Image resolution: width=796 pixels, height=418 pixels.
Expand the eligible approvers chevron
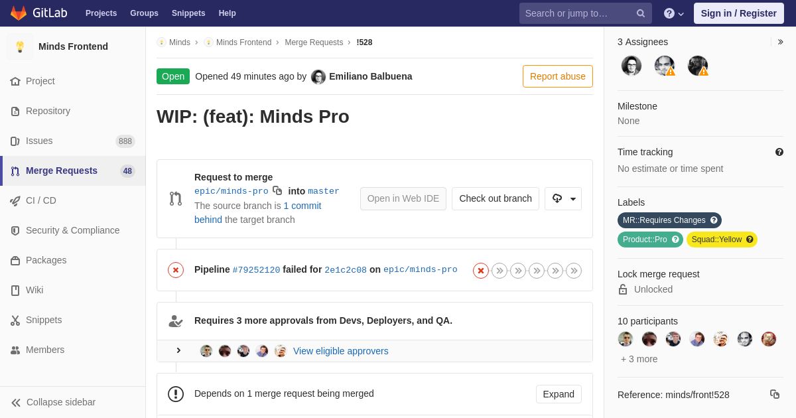click(x=178, y=350)
